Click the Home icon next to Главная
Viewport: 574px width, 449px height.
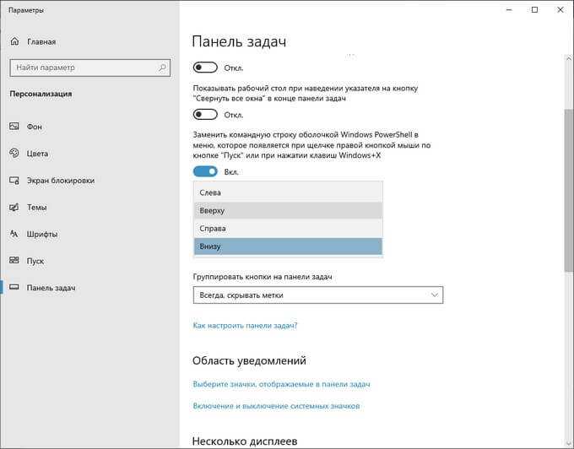click(x=14, y=41)
